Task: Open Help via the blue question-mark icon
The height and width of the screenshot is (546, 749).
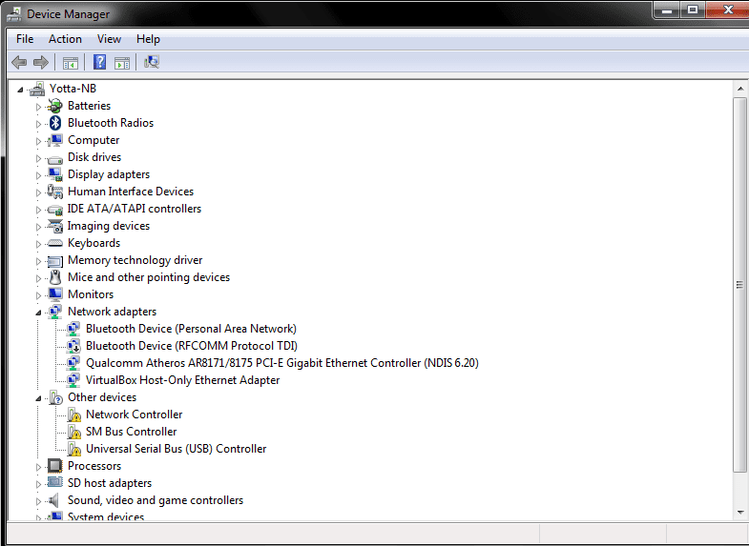Action: point(99,62)
